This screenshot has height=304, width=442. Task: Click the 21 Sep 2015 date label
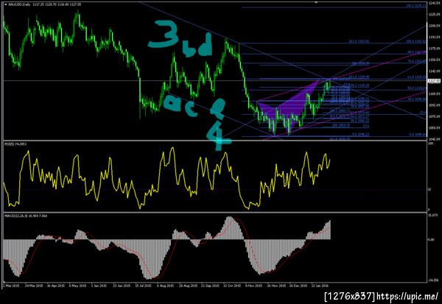coord(210,286)
